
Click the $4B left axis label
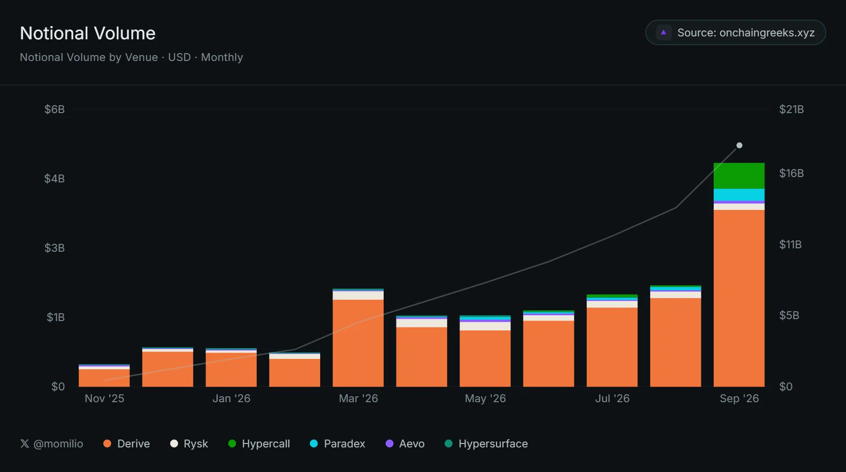(x=55, y=178)
